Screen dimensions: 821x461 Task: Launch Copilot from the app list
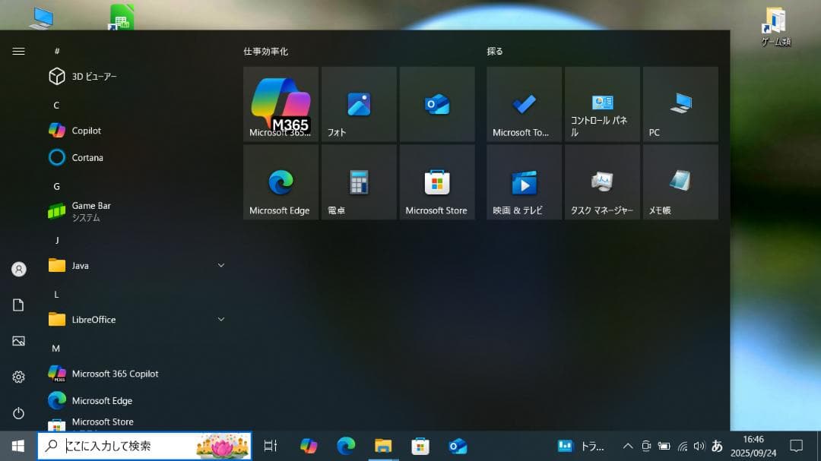(137, 131)
